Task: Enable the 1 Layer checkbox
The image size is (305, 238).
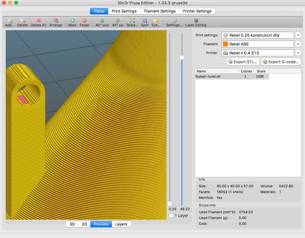Action: tap(171, 215)
